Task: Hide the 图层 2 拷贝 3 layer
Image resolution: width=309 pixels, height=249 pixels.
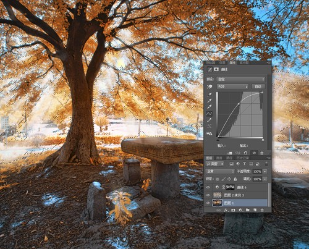Action: pyautogui.click(x=208, y=195)
